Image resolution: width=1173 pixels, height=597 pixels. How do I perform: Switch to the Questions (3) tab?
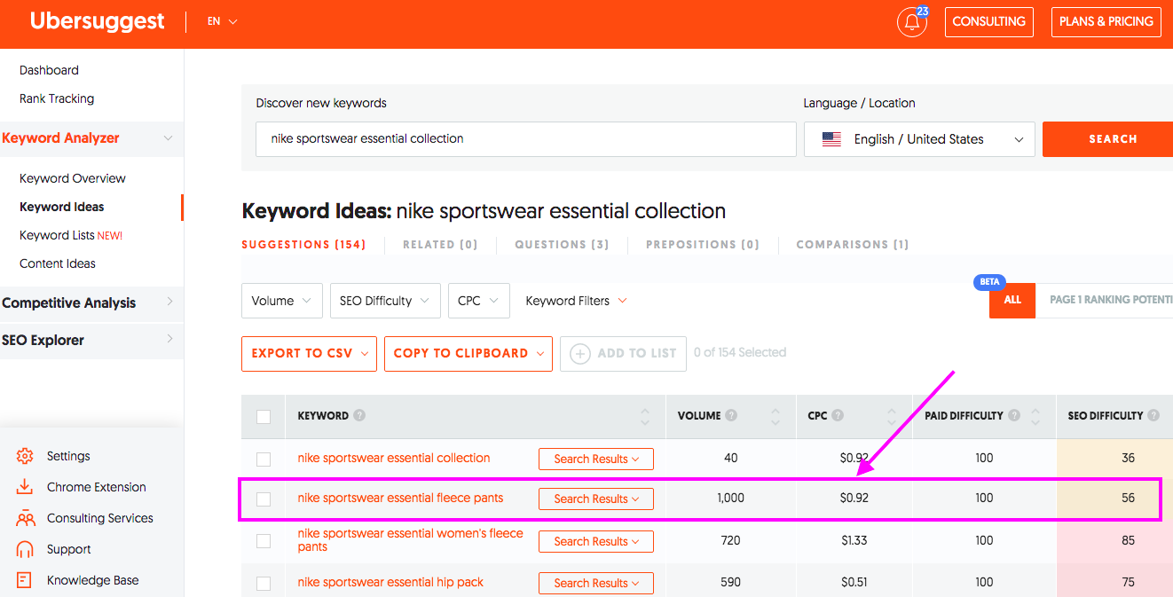(562, 245)
